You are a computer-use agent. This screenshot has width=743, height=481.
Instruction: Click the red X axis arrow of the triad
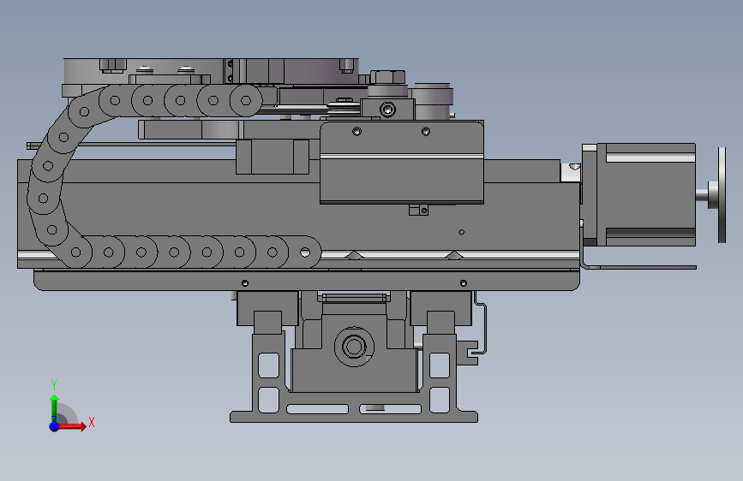tap(72, 426)
